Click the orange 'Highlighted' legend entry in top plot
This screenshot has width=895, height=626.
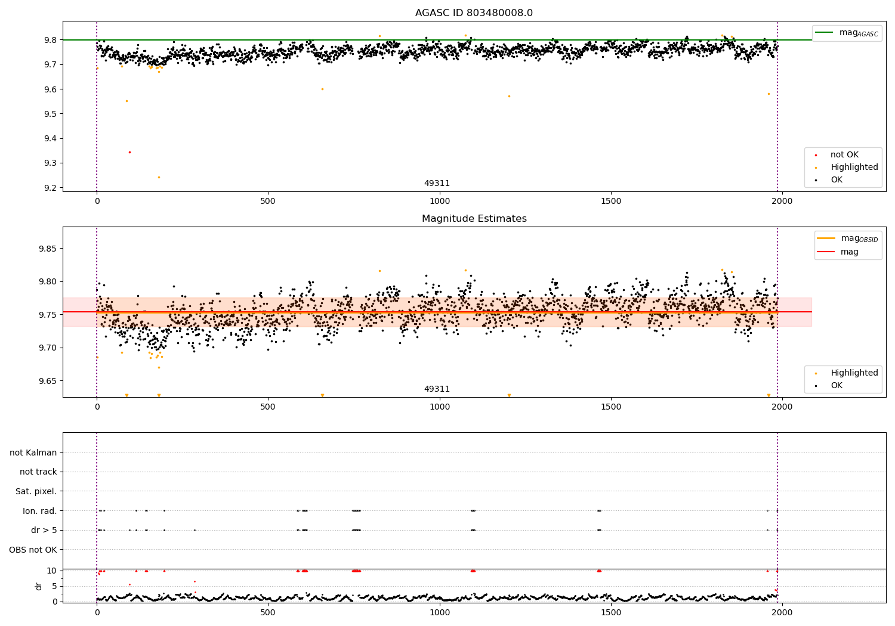pyautogui.click(x=843, y=168)
